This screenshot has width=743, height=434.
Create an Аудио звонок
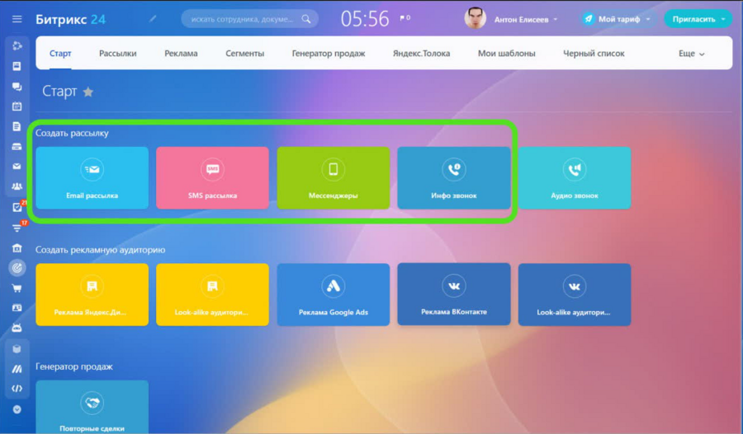click(x=575, y=177)
